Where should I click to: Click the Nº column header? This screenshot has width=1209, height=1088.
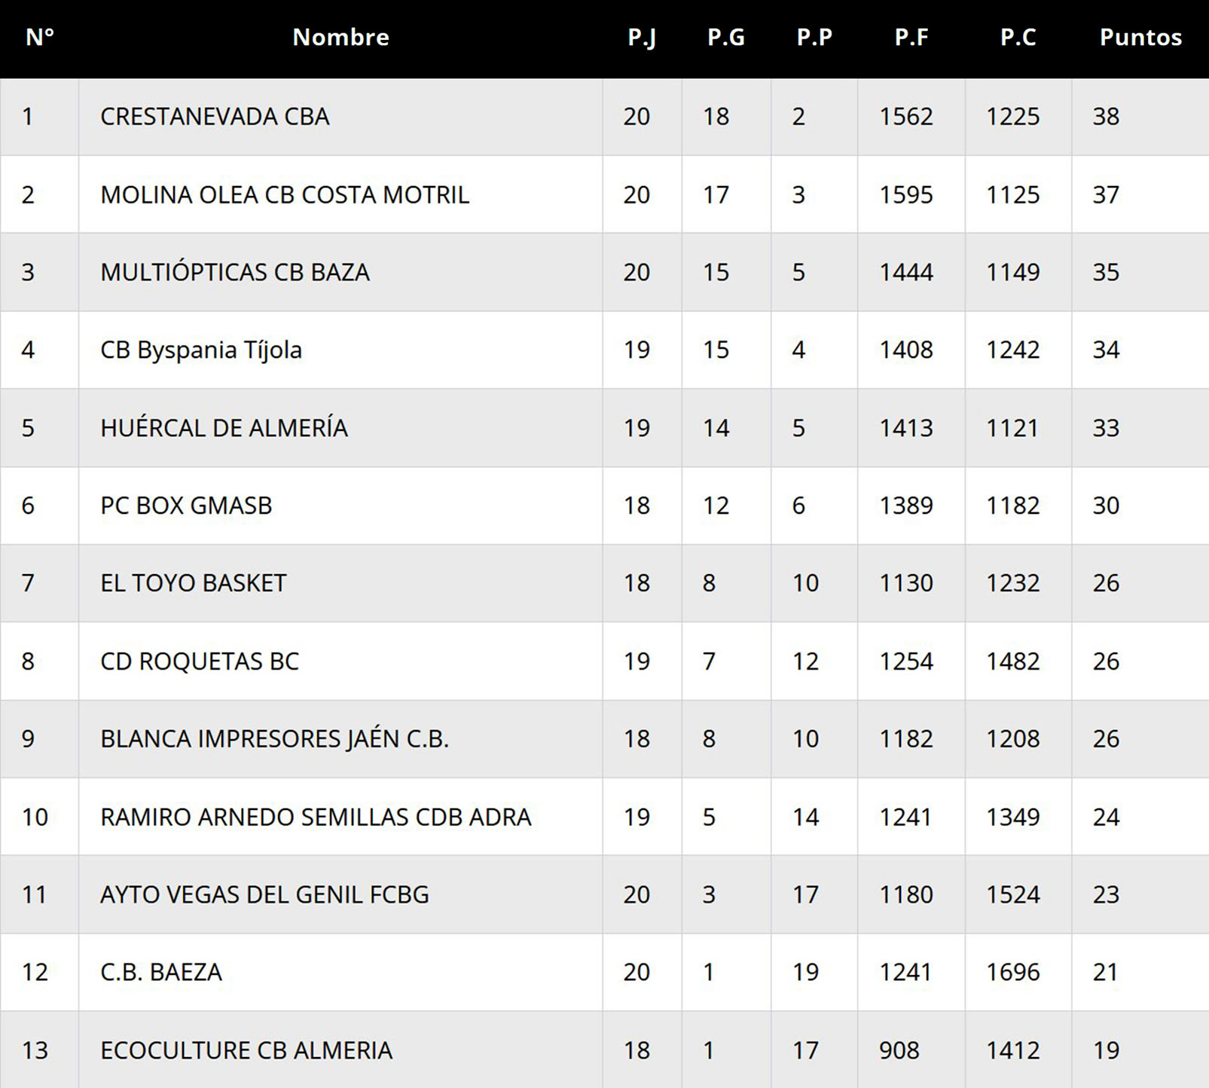39,37
